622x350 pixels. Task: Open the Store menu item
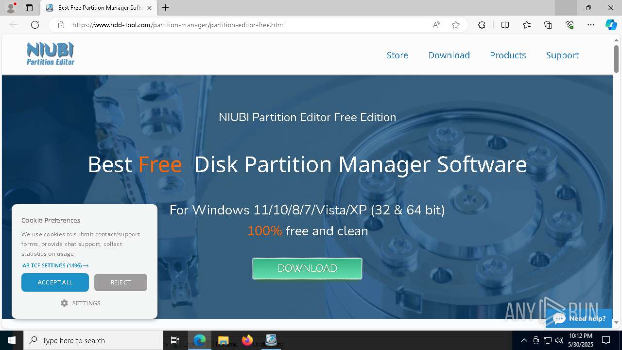click(397, 55)
